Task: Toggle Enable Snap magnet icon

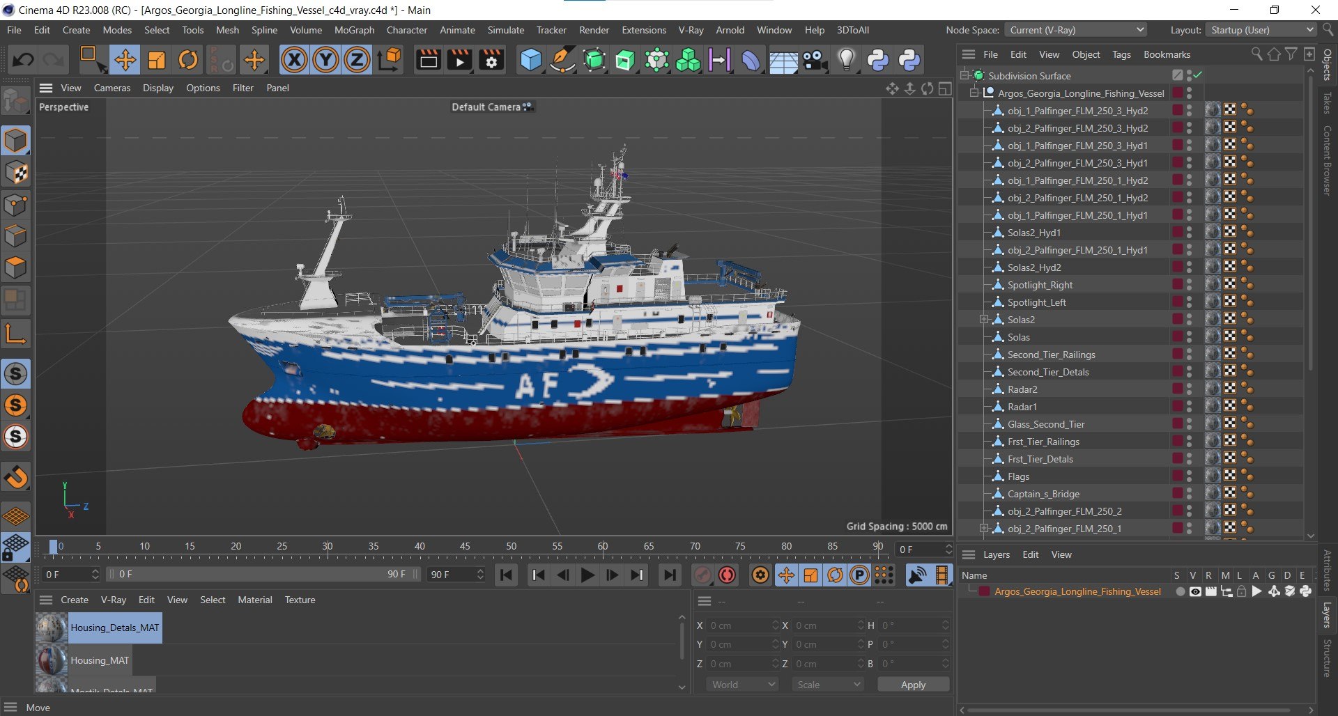Action: pyautogui.click(x=15, y=478)
